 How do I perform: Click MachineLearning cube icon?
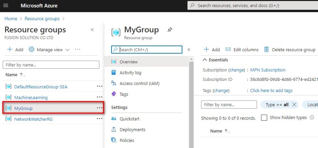click(x=8, y=97)
